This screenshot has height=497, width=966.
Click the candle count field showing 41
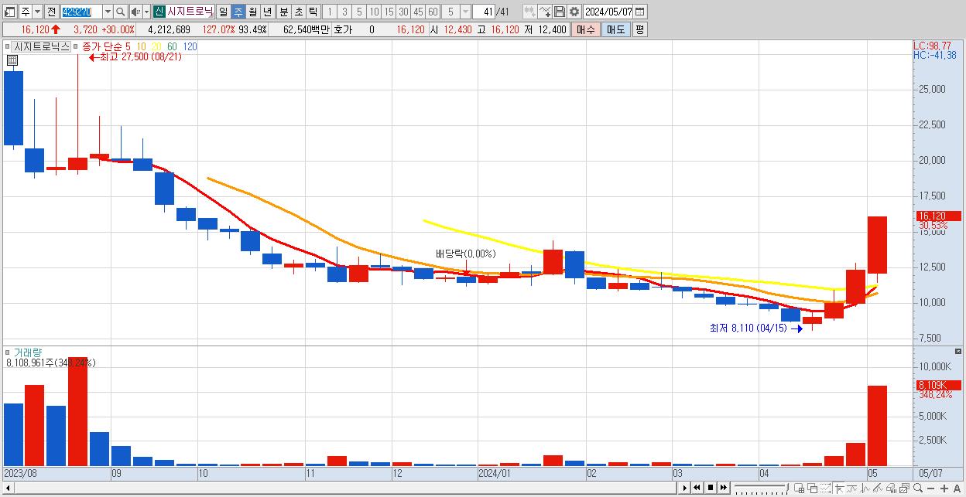pyautogui.click(x=484, y=12)
